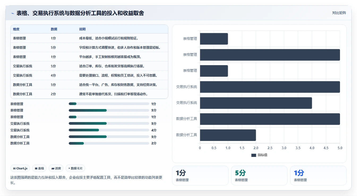The width and height of the screenshot is (357, 196).
Task: Open the 对比矩阵 label in header
Action: (x=339, y=13)
